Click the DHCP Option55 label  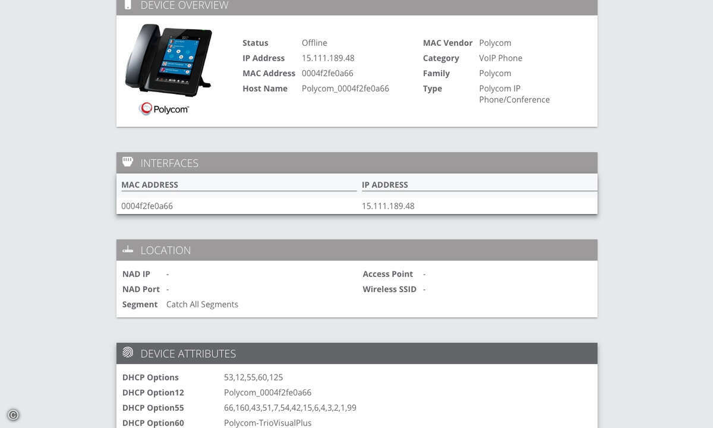tap(153, 408)
